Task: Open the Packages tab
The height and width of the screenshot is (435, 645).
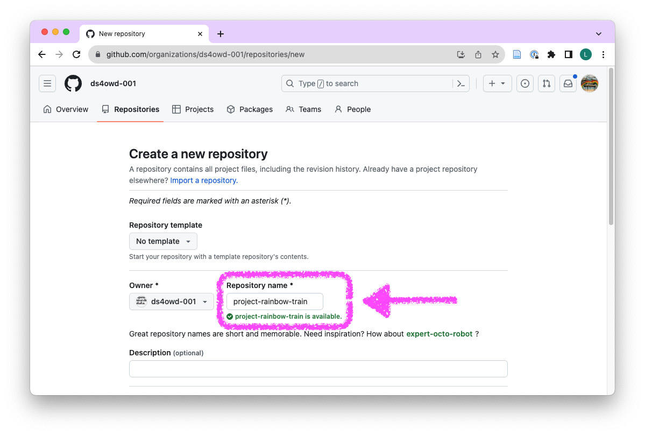Action: tap(250, 109)
